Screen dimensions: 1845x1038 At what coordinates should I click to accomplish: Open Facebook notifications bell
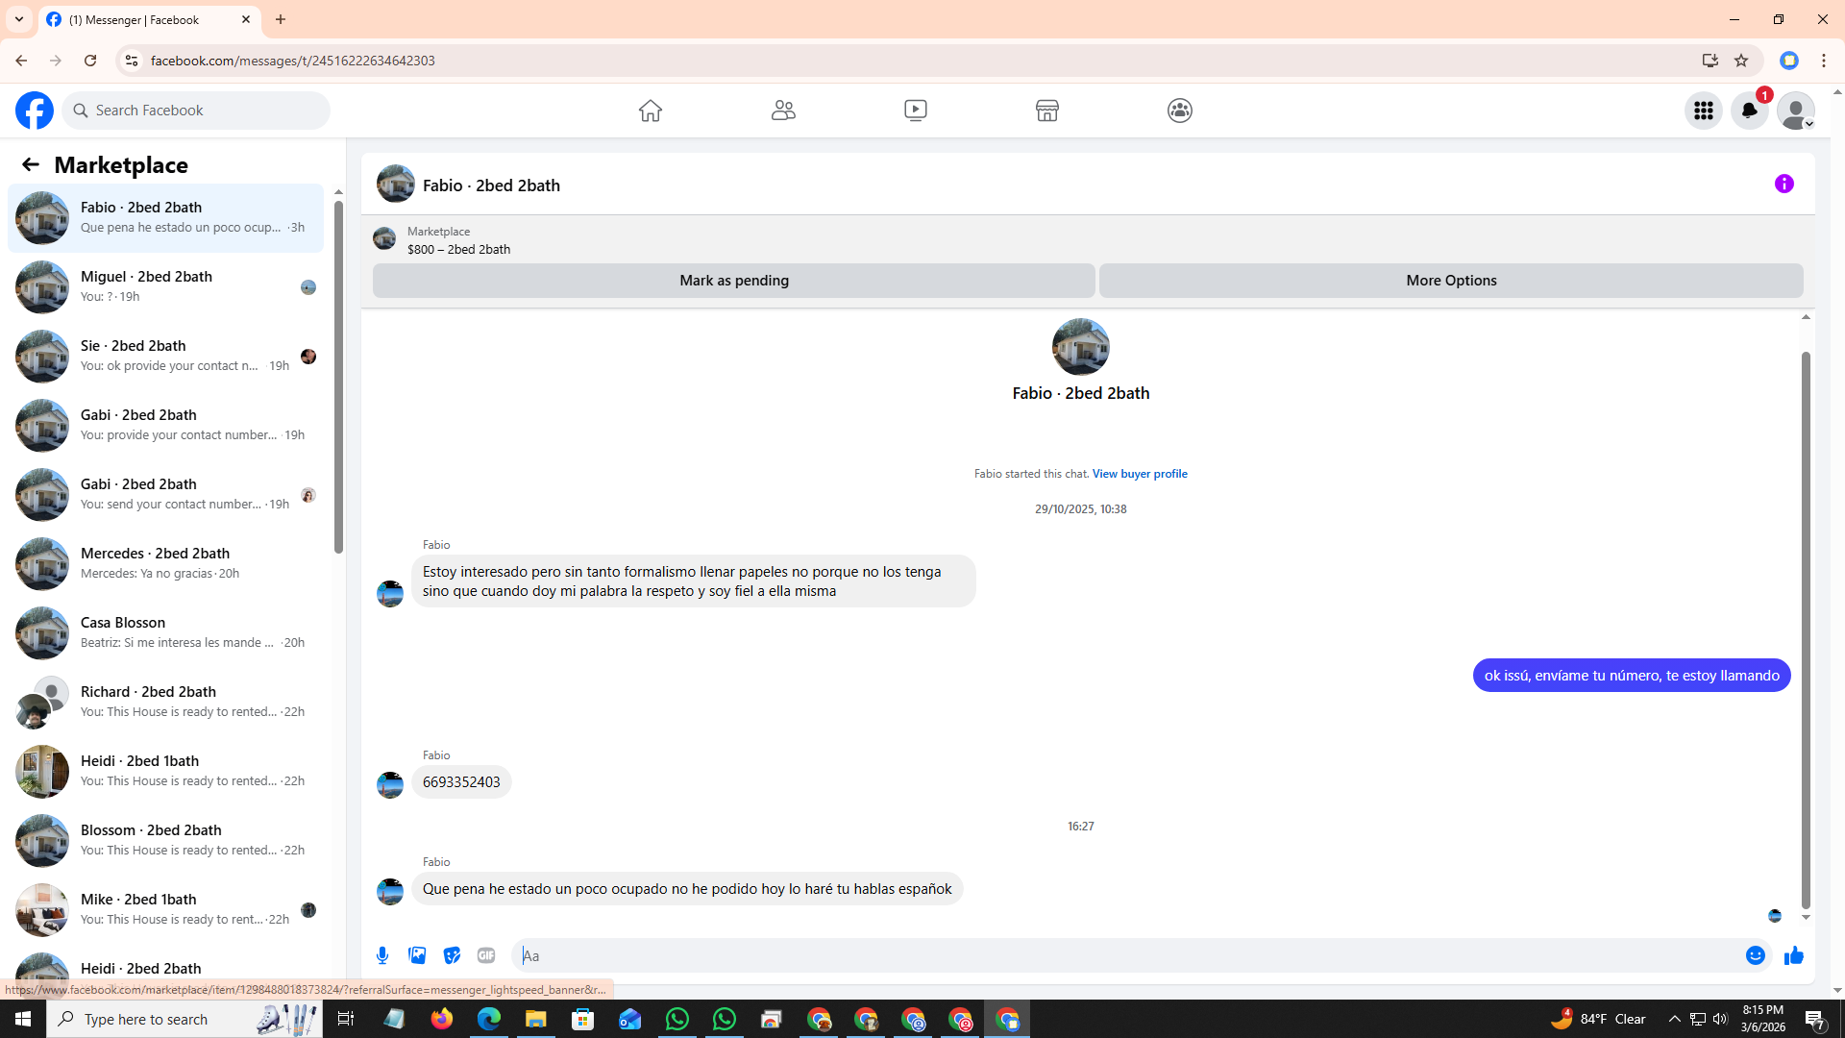(x=1749, y=111)
